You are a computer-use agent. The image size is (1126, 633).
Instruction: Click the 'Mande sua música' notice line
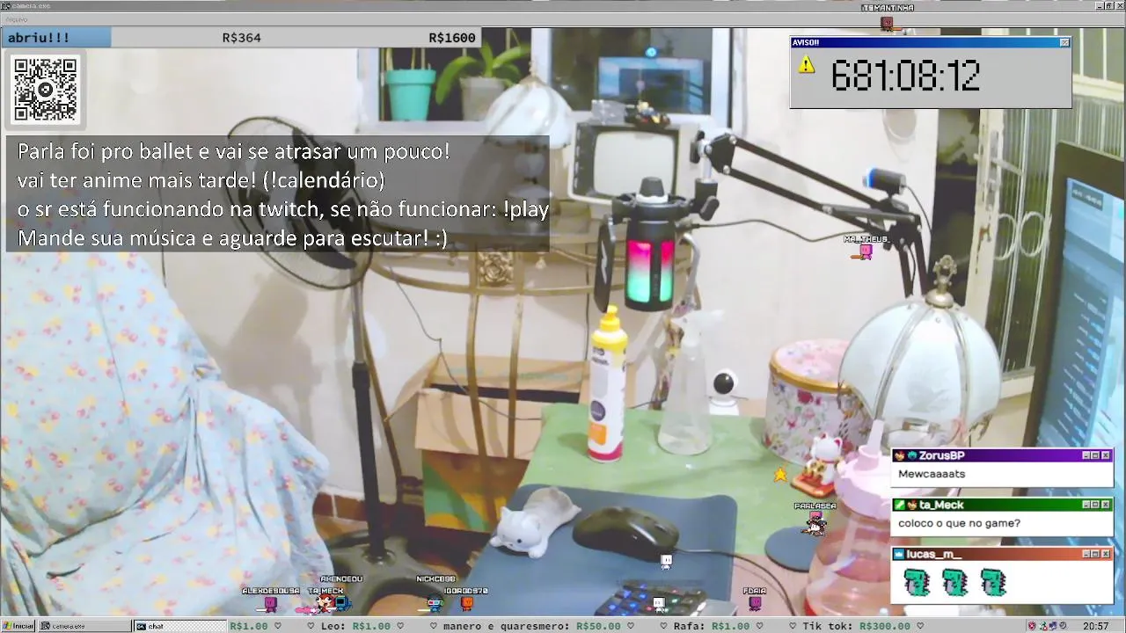232,238
